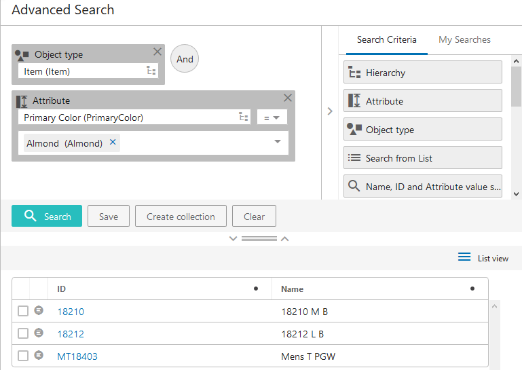Click the info icon for row 18210
This screenshot has width=522, height=370.
click(39, 311)
